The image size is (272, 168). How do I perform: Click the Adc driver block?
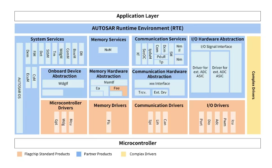tap(217, 122)
